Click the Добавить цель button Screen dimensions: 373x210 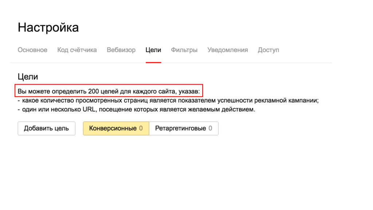pos(46,128)
